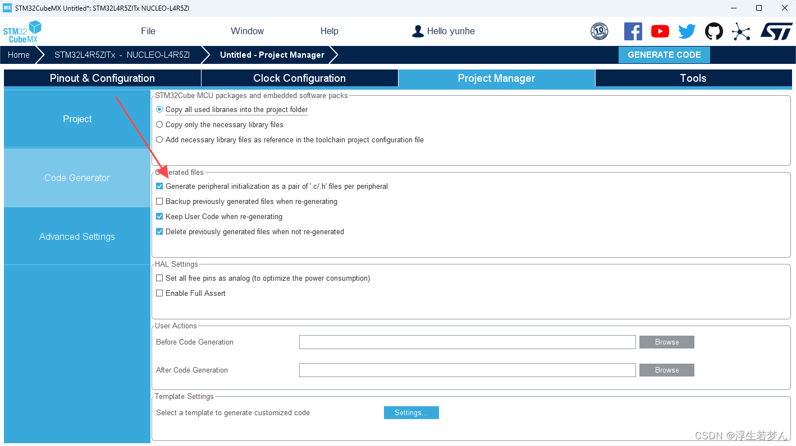Click Untitled - Project Manager breadcrumb
Viewport: 796px width, 446px height.
click(272, 55)
